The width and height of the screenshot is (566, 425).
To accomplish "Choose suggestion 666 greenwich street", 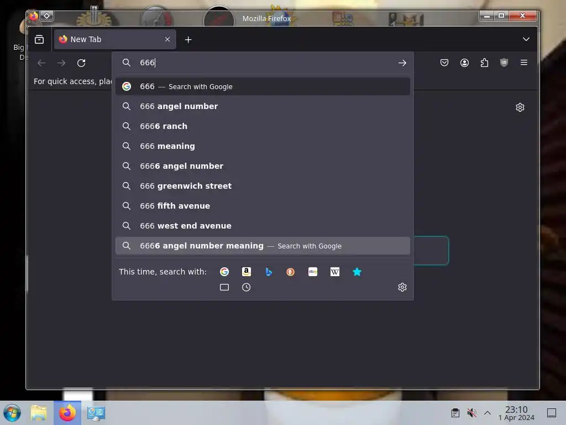I will pyautogui.click(x=263, y=186).
